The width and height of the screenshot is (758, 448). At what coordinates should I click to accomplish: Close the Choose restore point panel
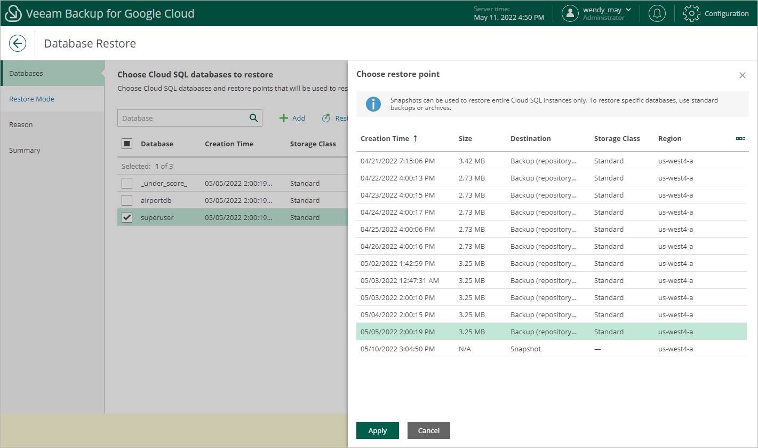[742, 75]
